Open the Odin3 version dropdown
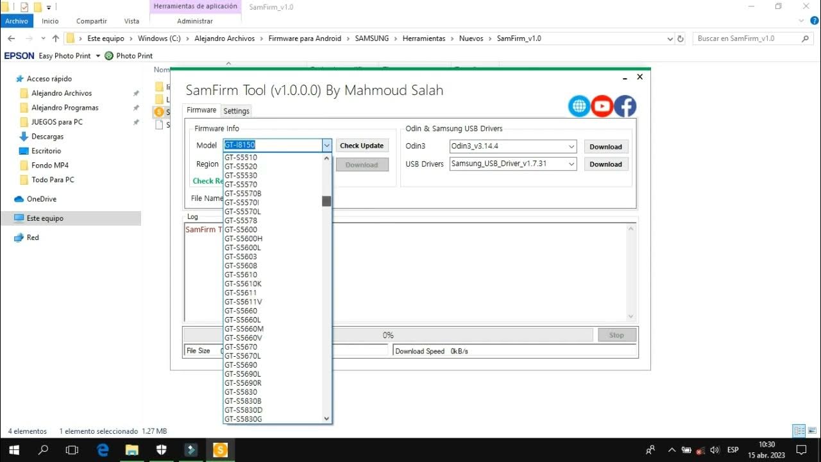This screenshot has height=462, width=821. pos(571,146)
